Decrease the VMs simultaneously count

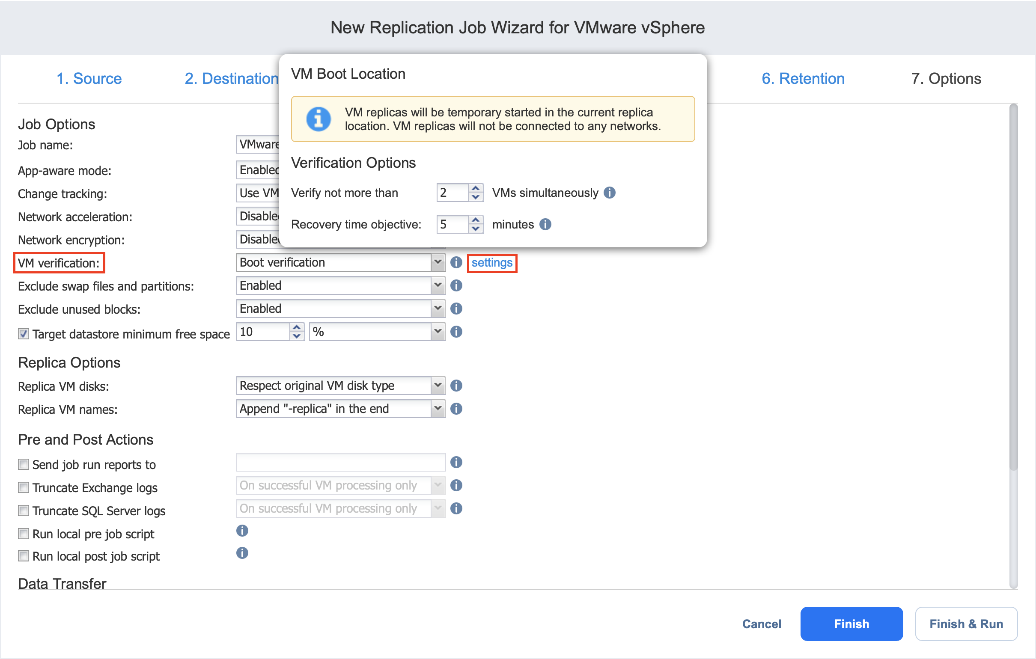coord(476,197)
